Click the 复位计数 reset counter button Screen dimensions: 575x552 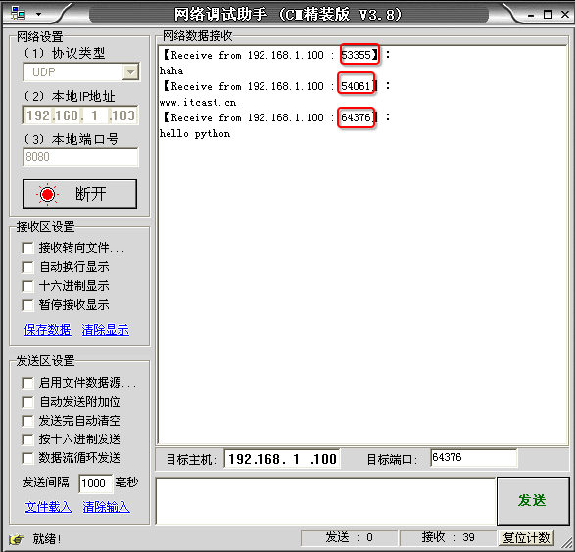coord(526,538)
